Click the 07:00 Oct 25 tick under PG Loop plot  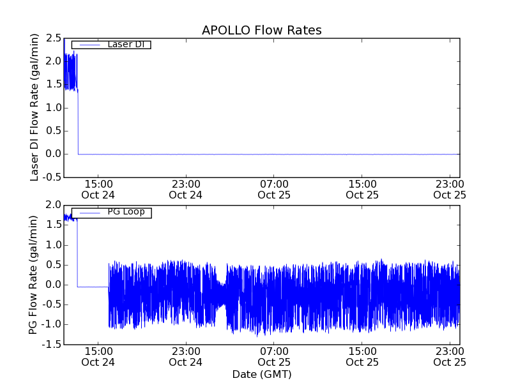(274, 356)
